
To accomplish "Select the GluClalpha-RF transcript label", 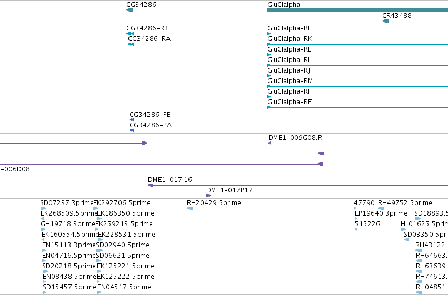I will coord(289,91).
